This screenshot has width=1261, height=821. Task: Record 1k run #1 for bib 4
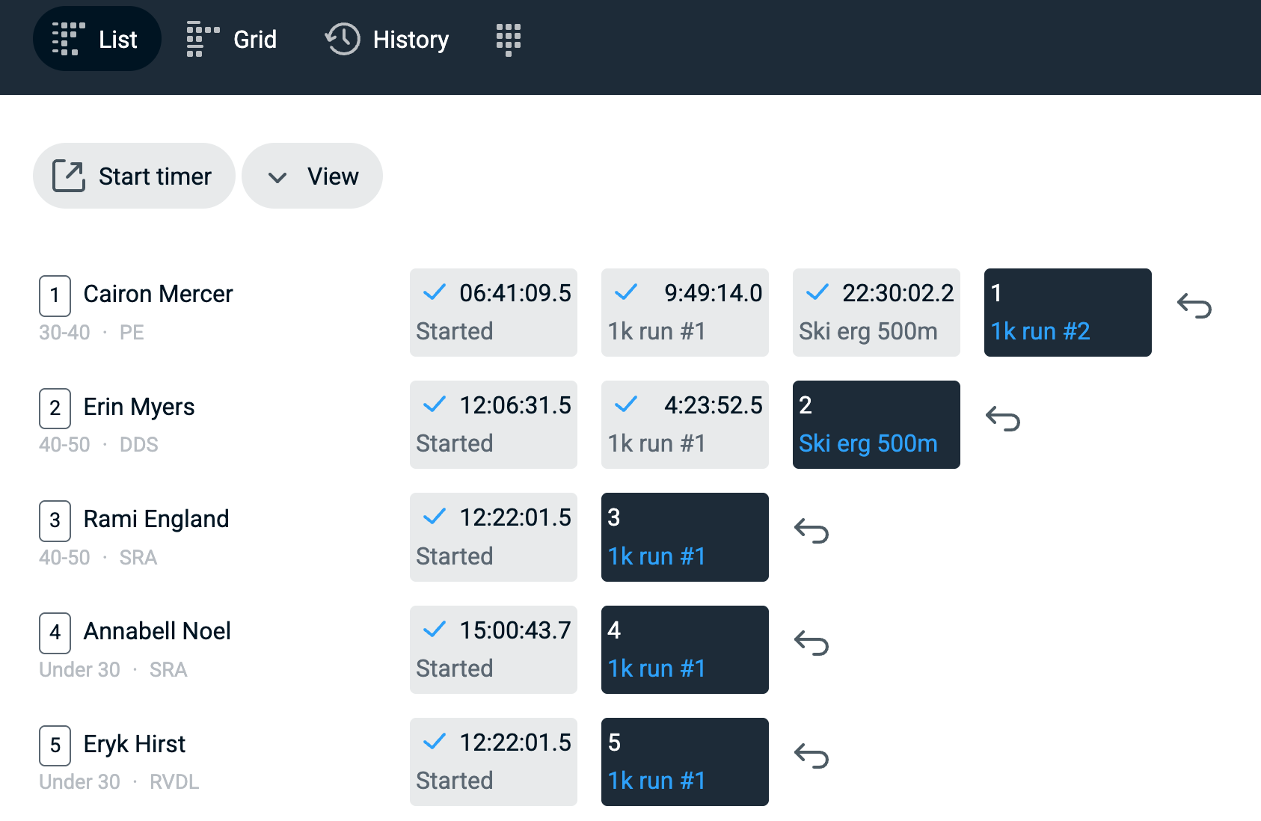tap(684, 650)
